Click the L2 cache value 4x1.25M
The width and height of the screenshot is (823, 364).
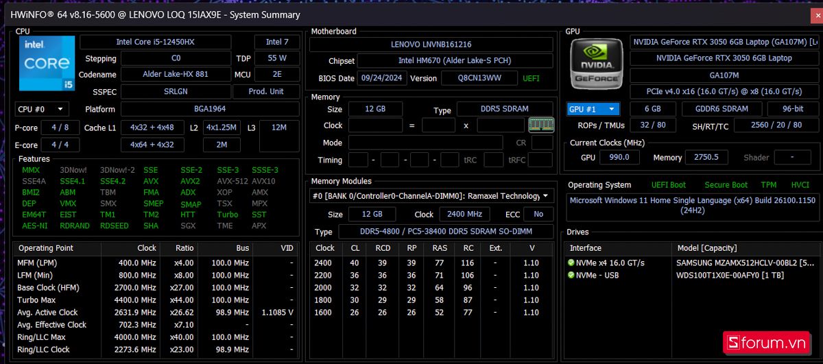click(x=222, y=128)
